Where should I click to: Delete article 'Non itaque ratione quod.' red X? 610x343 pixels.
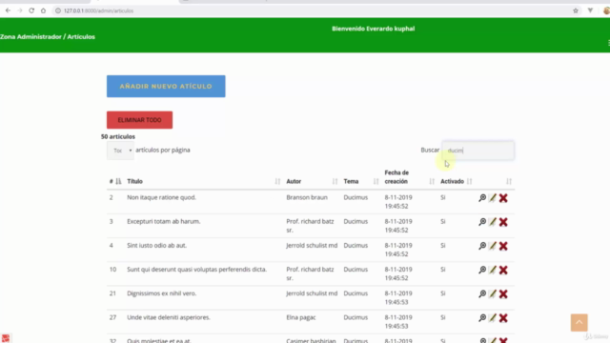tap(503, 198)
